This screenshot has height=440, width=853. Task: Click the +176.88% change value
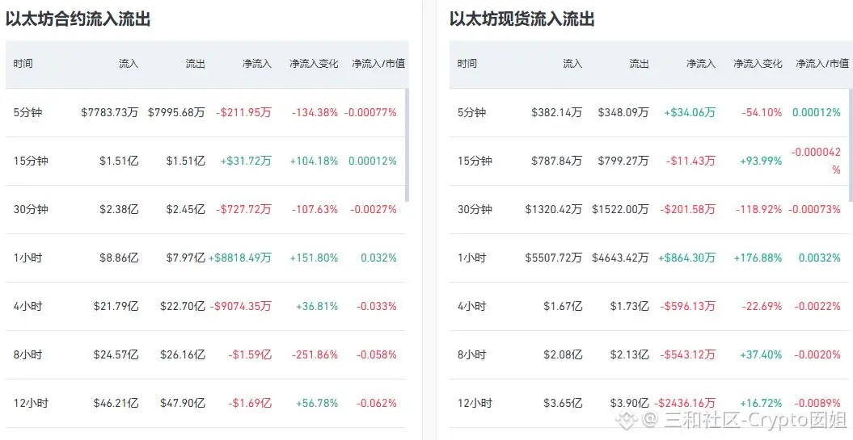(758, 258)
